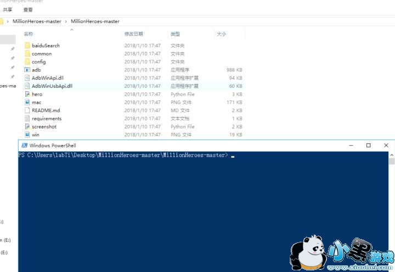
Task: Open the baiduSearch folder icon
Action: pyautogui.click(x=27, y=46)
